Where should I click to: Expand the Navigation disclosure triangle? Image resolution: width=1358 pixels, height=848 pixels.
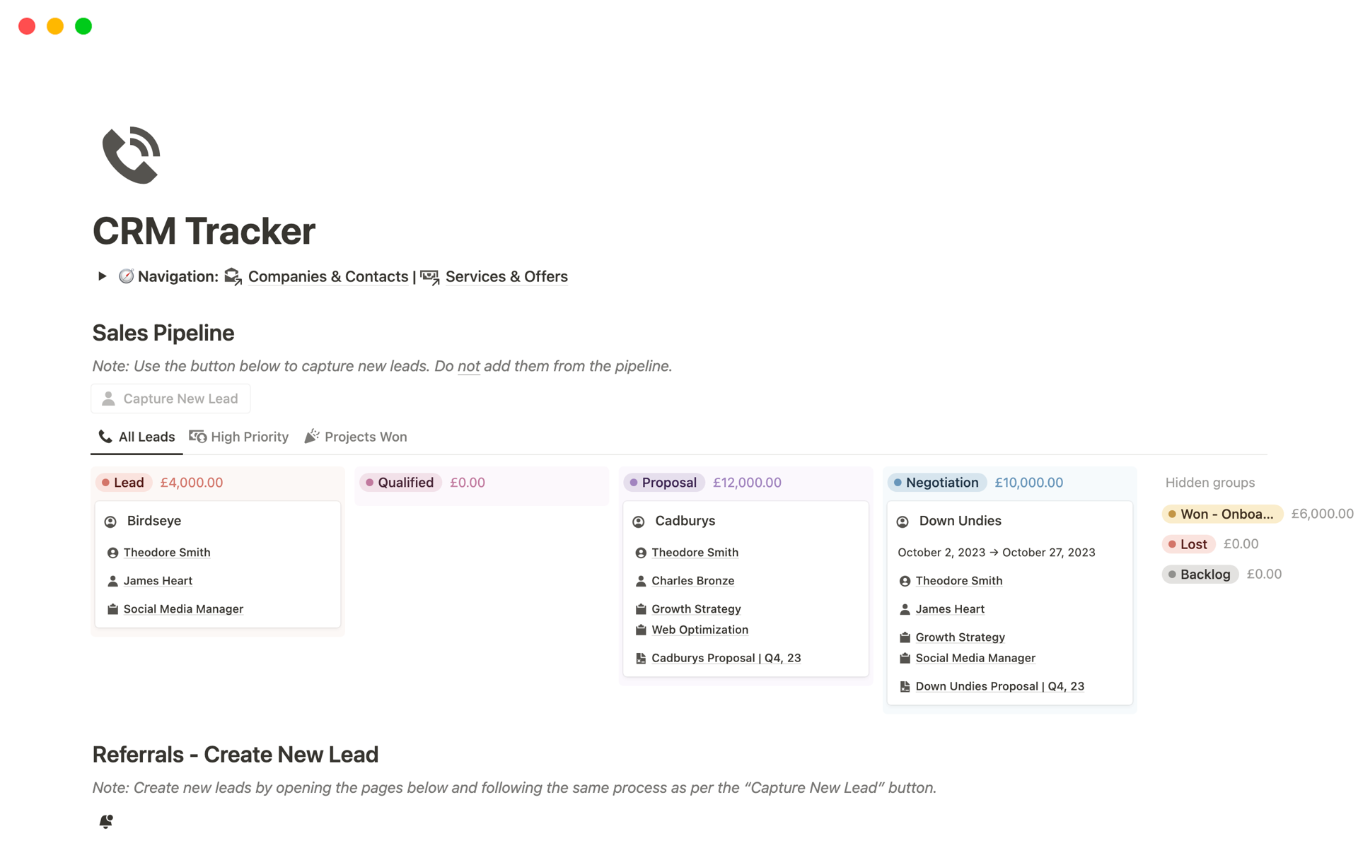(102, 276)
